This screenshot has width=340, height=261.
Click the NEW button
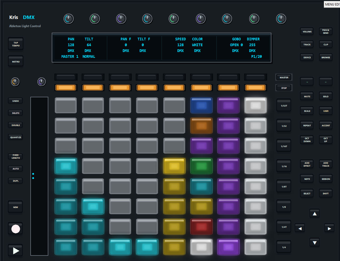(x=16, y=207)
